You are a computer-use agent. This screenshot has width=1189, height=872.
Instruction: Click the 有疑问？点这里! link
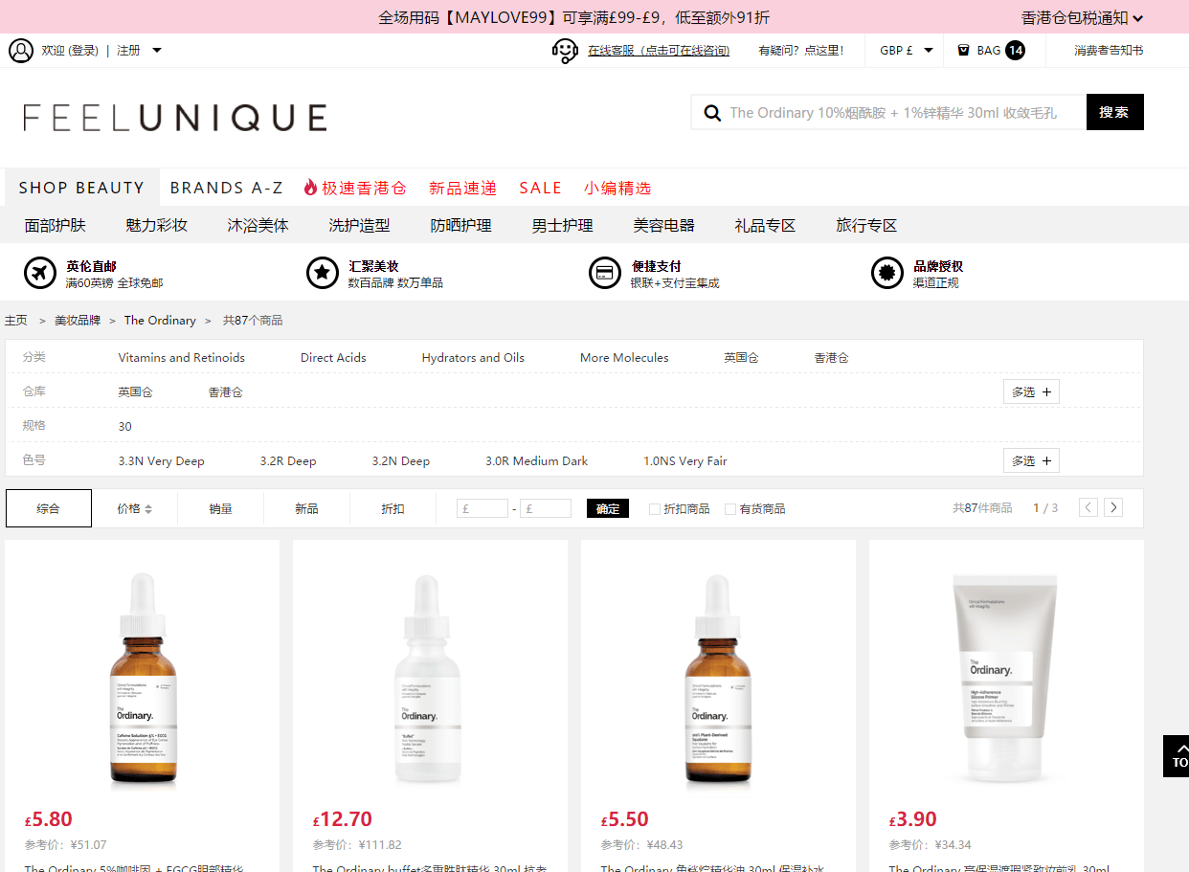tap(801, 51)
